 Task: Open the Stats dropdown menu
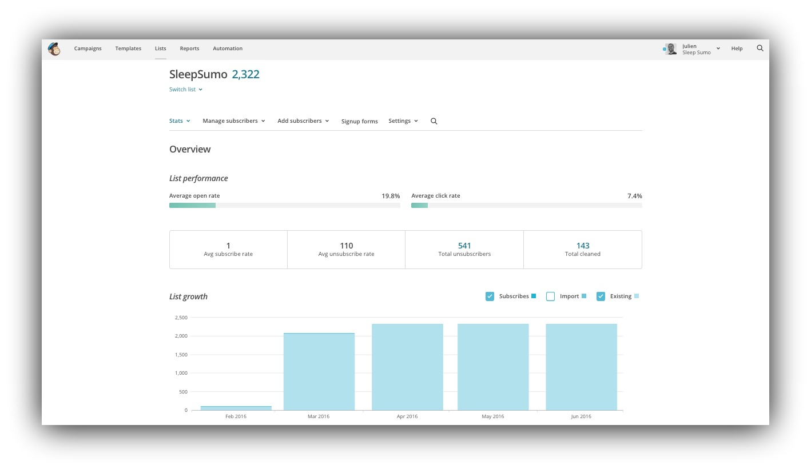(180, 121)
